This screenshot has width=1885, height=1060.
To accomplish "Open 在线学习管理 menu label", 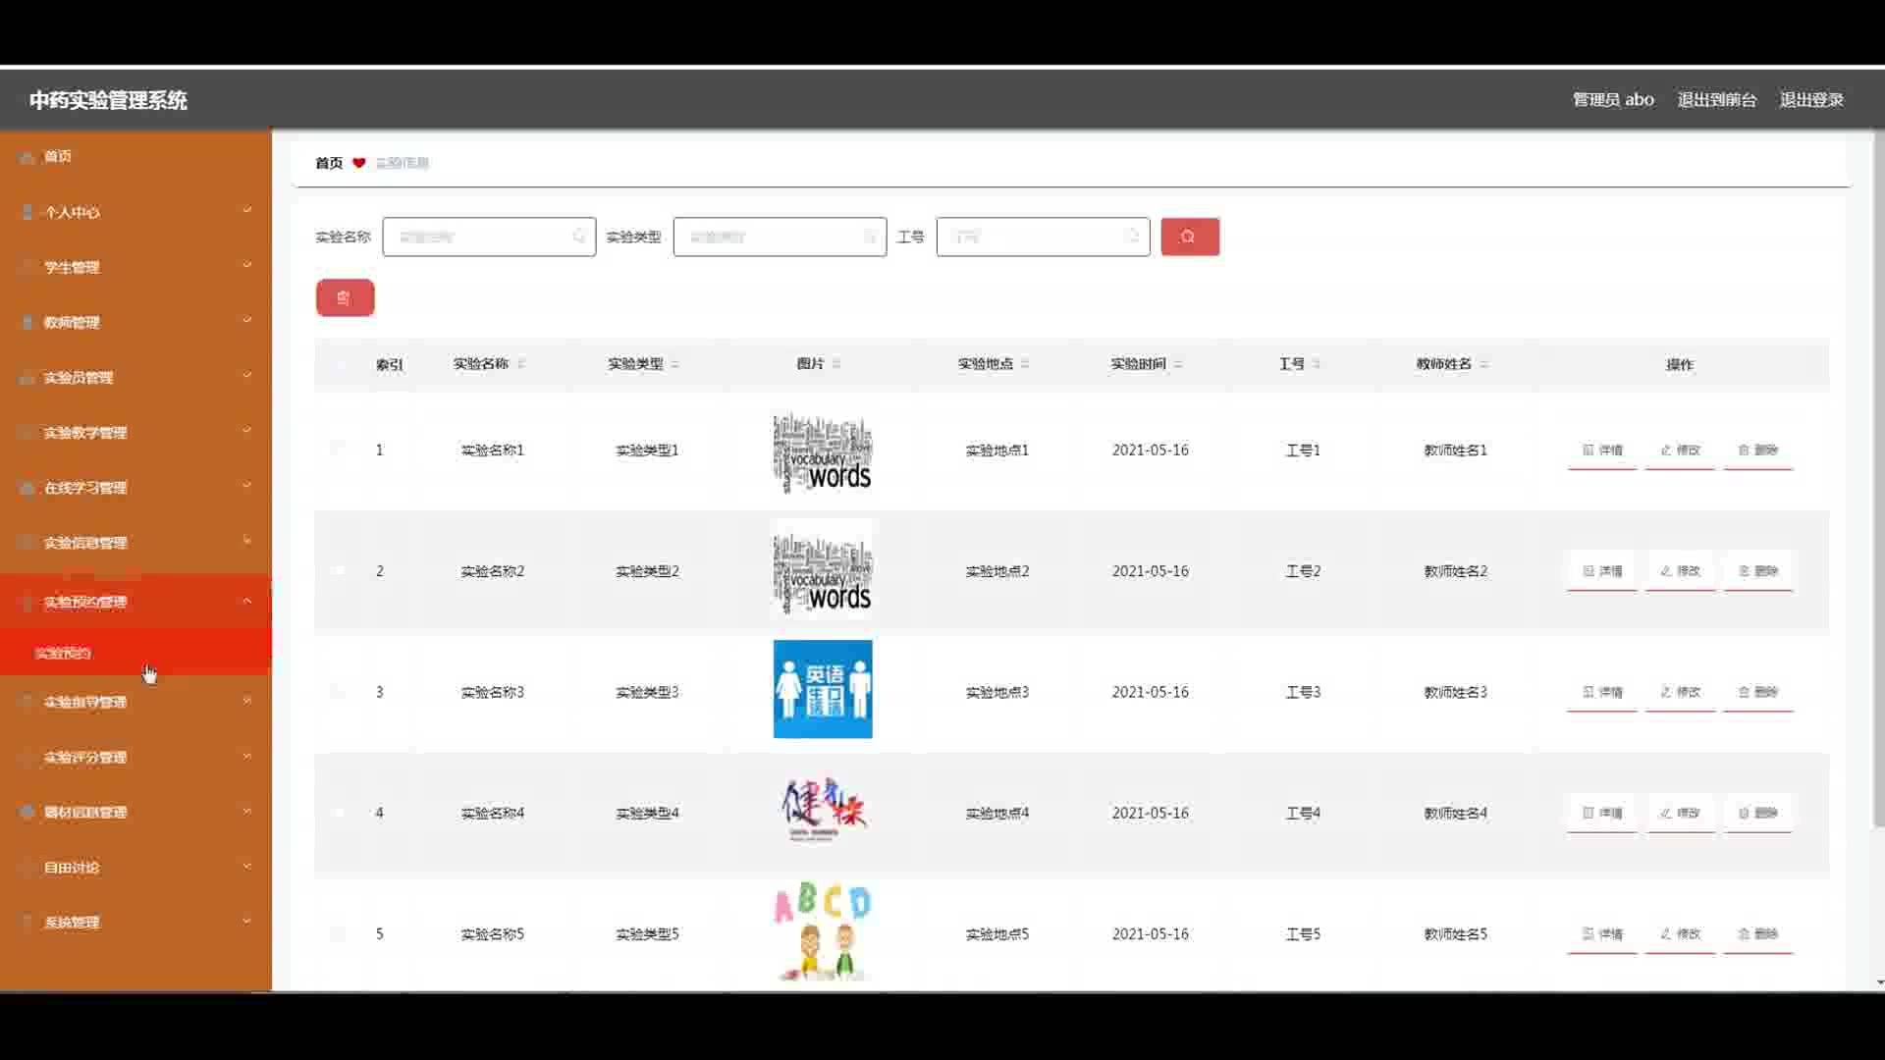I will pyautogui.click(x=85, y=488).
